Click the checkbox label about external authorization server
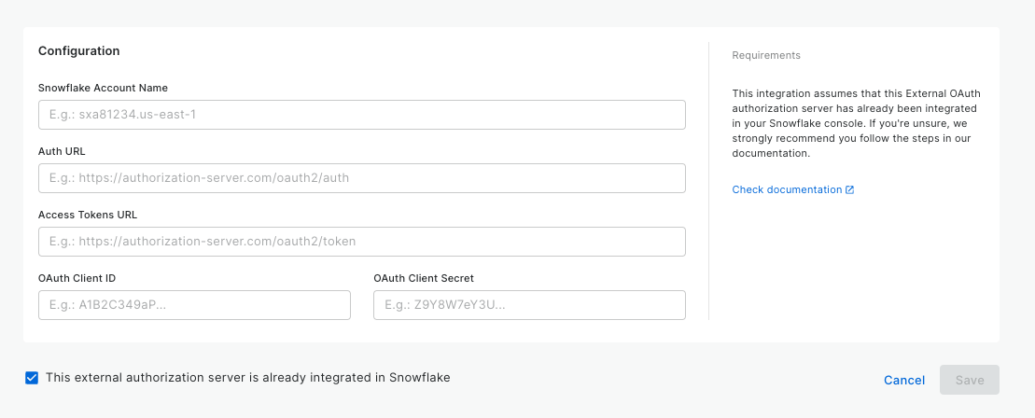This screenshot has width=1035, height=418. (x=248, y=378)
